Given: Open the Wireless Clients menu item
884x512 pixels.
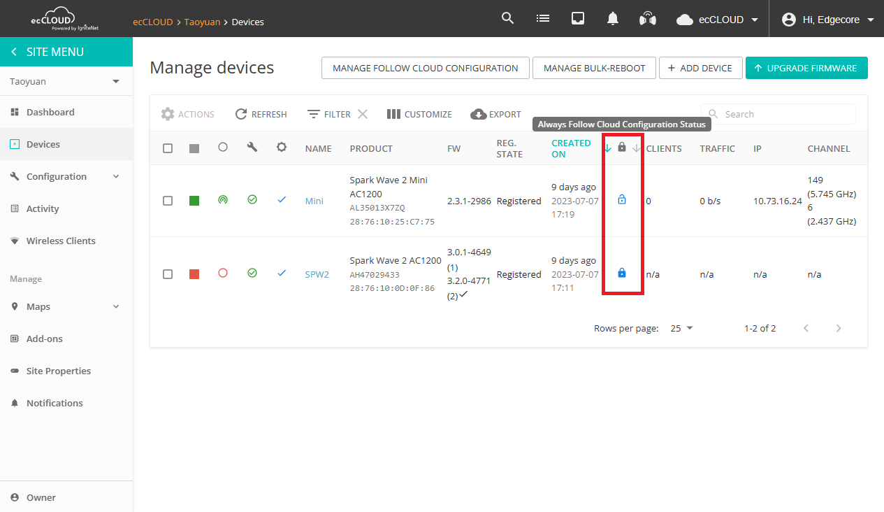Looking at the screenshot, I should 66,241.
